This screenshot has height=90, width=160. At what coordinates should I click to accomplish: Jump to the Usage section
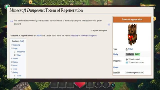pos(15,48)
